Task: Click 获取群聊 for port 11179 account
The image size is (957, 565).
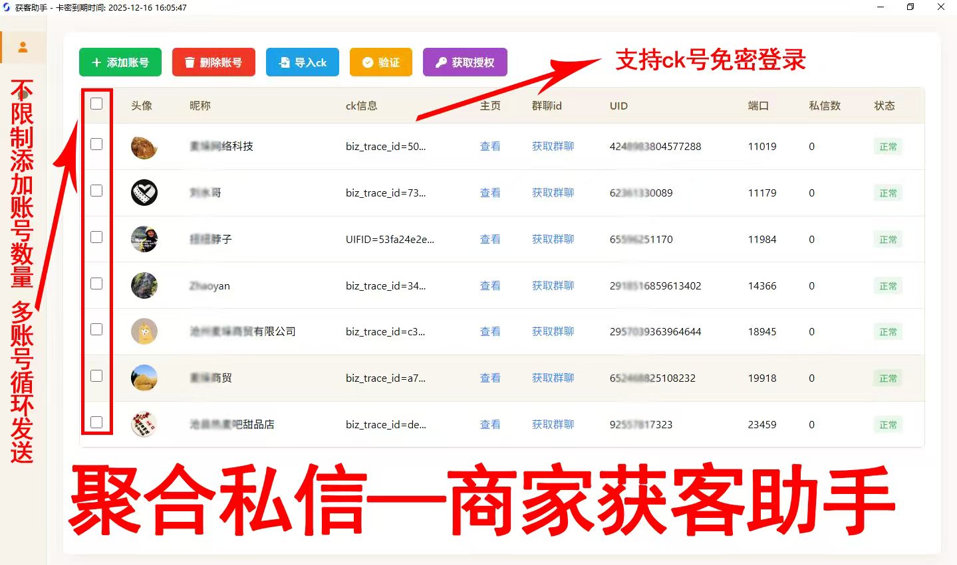Action: [553, 193]
